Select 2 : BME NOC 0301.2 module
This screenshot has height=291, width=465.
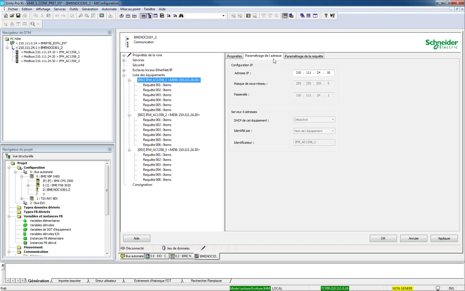[56, 190]
